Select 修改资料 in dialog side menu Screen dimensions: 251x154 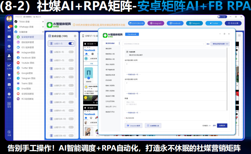(x=109, y=49)
